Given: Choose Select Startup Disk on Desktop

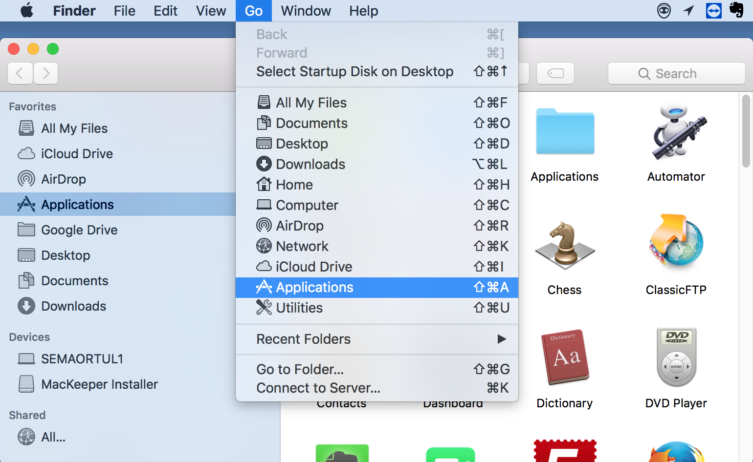Looking at the screenshot, I should click(377, 71).
